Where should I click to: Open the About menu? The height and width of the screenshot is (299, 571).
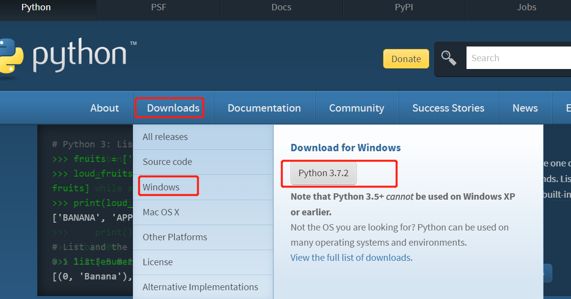pyautogui.click(x=104, y=108)
